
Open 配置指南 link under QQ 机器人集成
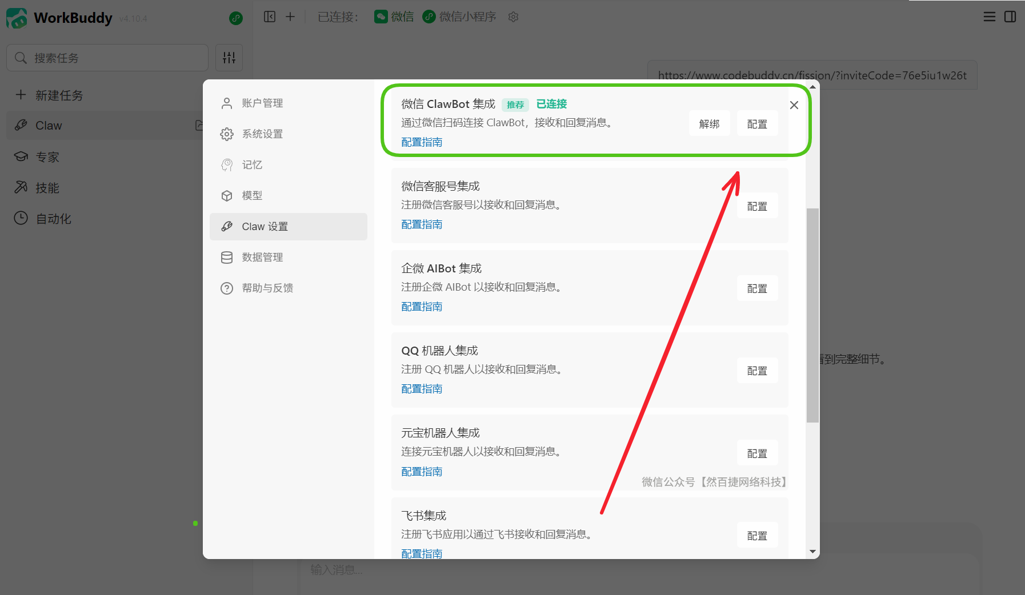coord(422,388)
